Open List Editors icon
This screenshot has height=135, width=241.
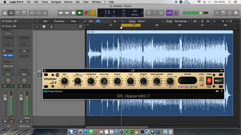(x=217, y=13)
